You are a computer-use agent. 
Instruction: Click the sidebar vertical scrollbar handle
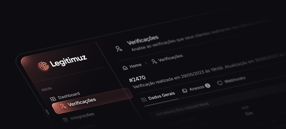point(47,112)
